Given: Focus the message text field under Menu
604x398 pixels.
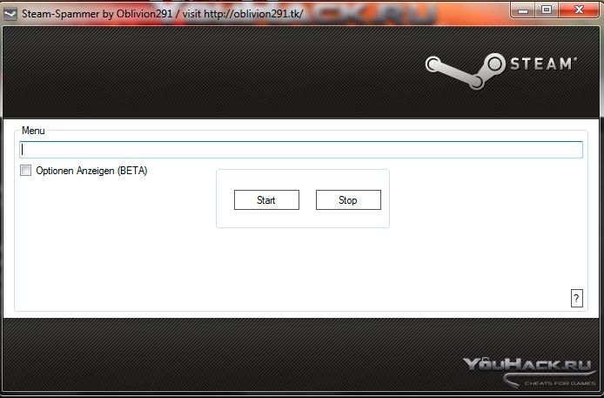Looking at the screenshot, I should (301, 150).
